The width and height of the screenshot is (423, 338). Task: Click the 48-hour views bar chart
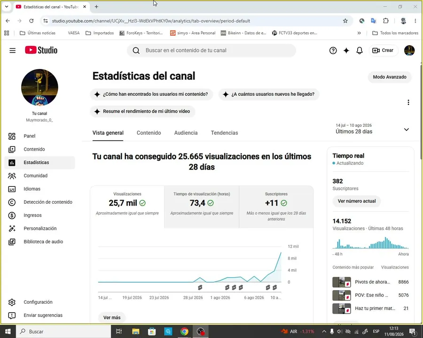[x=370, y=243]
